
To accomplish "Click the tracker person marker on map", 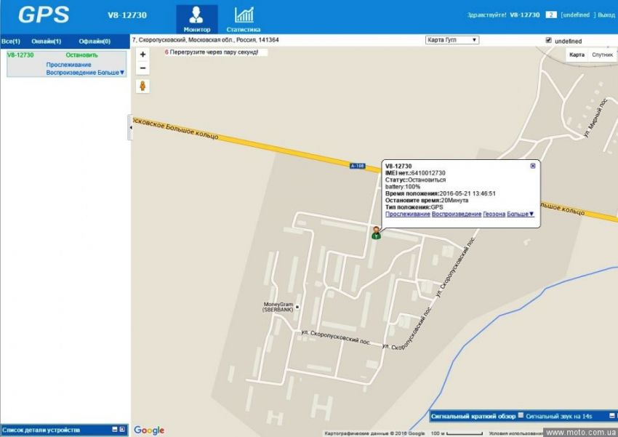I will (x=376, y=233).
